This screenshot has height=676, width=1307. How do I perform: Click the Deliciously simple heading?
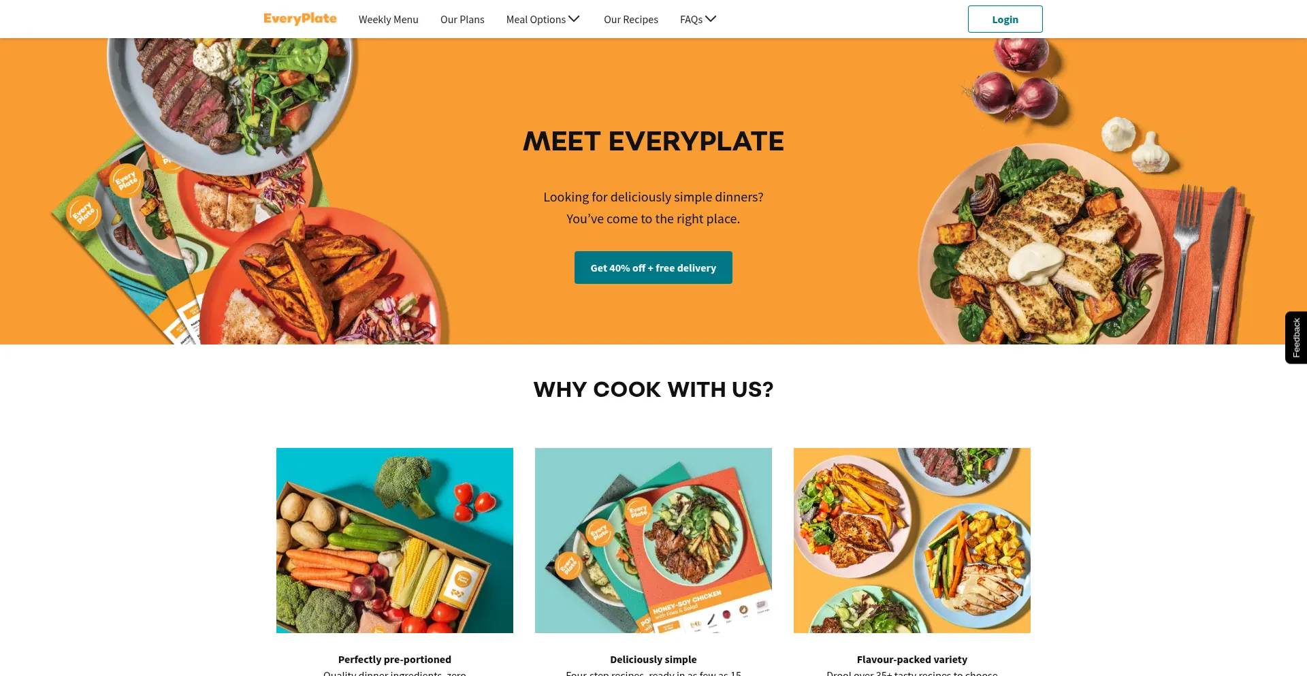653,660
